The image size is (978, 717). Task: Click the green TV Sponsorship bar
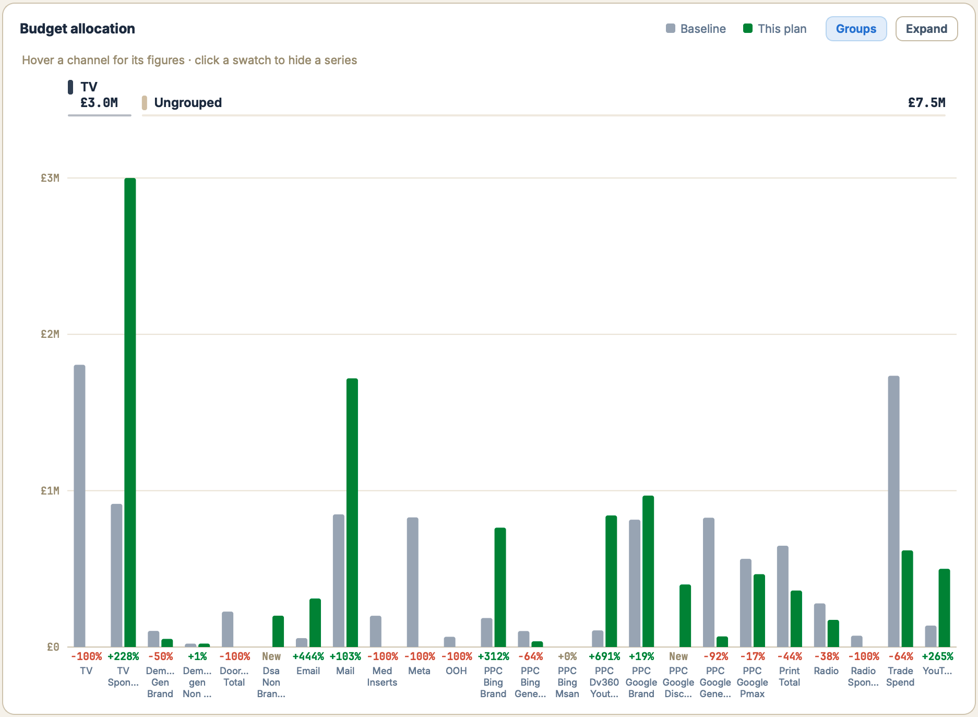click(130, 413)
